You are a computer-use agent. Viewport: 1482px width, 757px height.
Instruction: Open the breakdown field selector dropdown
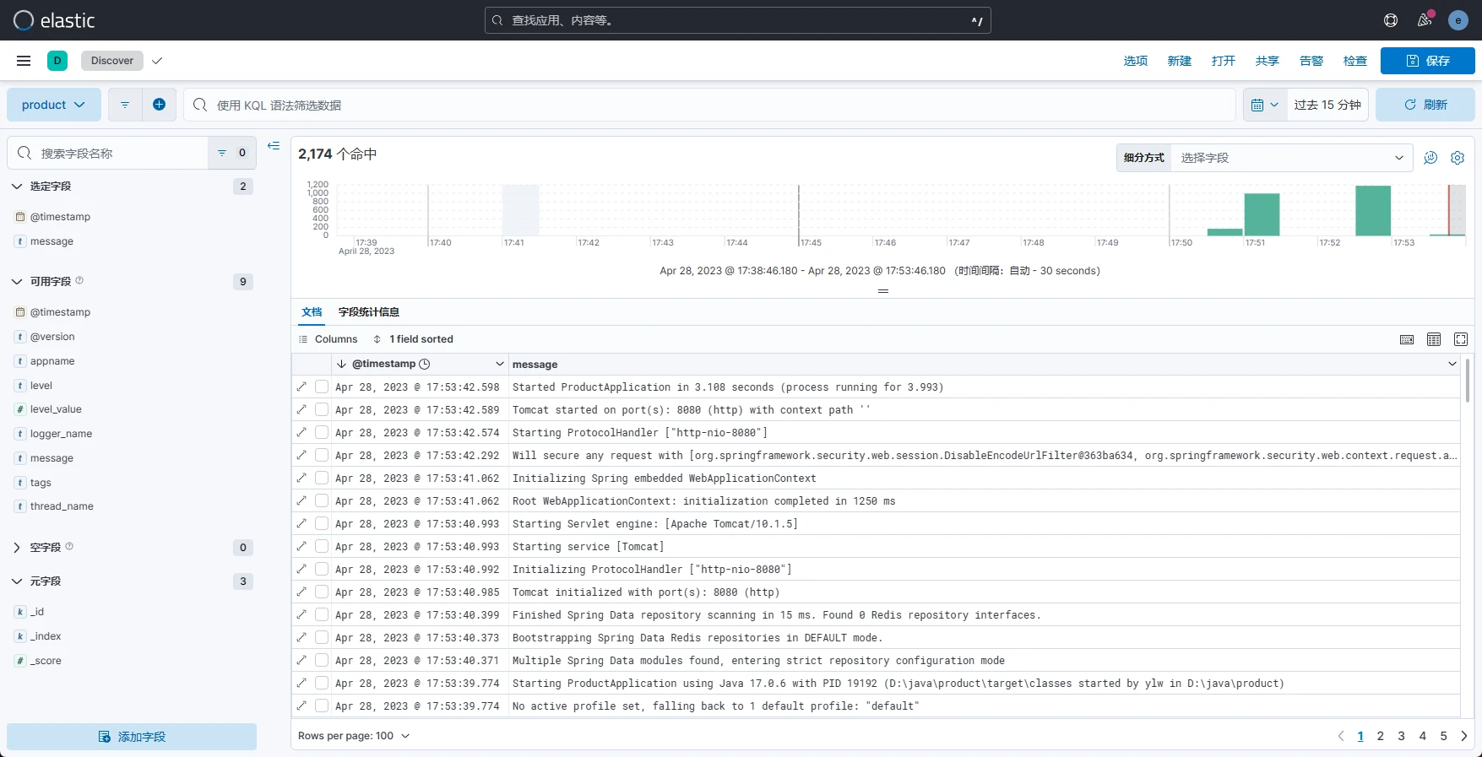click(x=1291, y=158)
